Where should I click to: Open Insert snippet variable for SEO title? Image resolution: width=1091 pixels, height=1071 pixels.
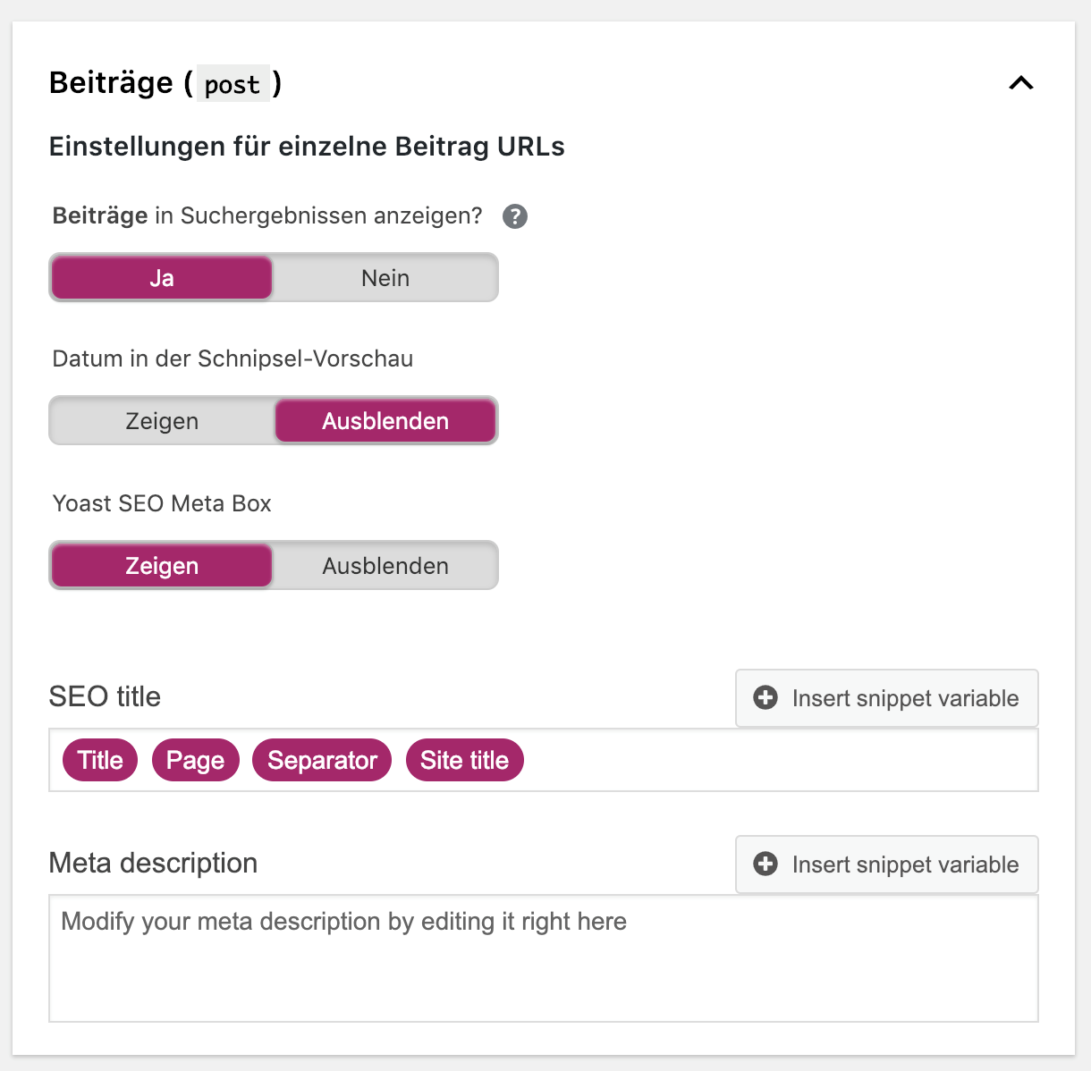pos(887,698)
